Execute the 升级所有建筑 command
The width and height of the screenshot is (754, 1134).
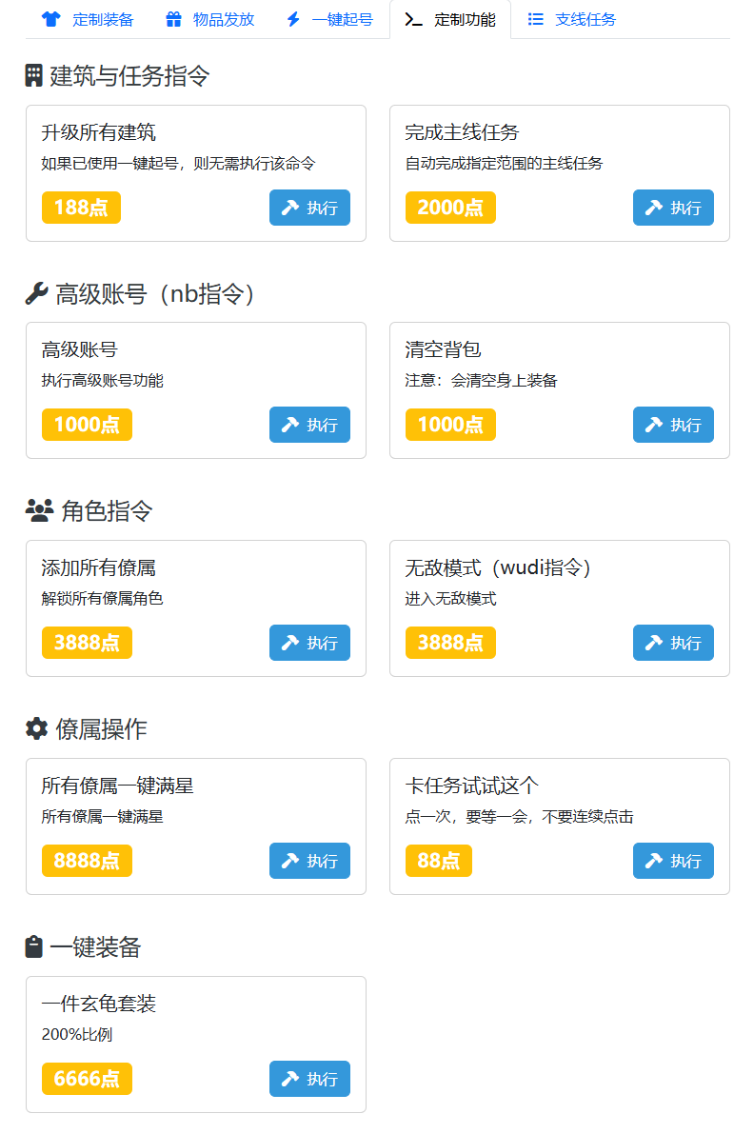[x=309, y=208]
